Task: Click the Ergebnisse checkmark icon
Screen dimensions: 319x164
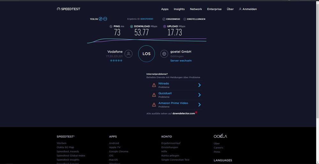Action: point(164,19)
